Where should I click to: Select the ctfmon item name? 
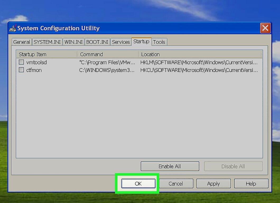(x=34, y=70)
